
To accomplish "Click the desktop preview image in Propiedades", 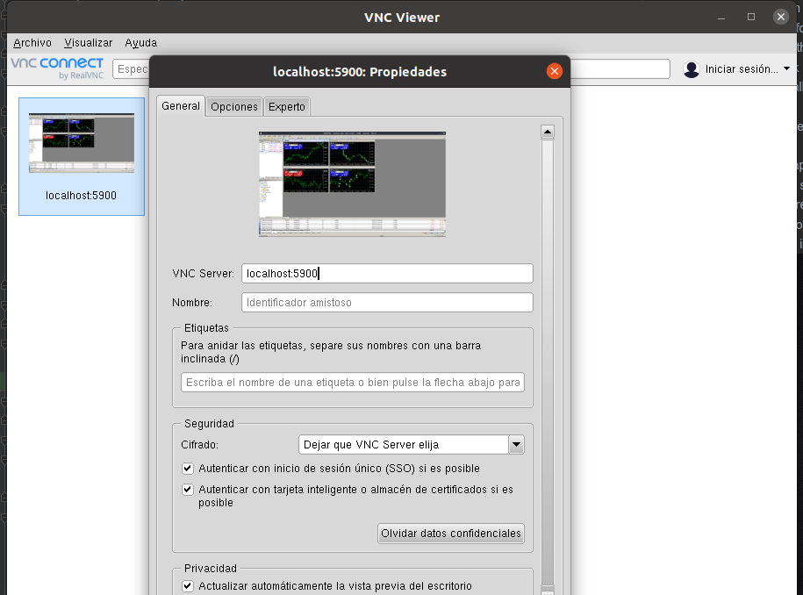I will [352, 183].
